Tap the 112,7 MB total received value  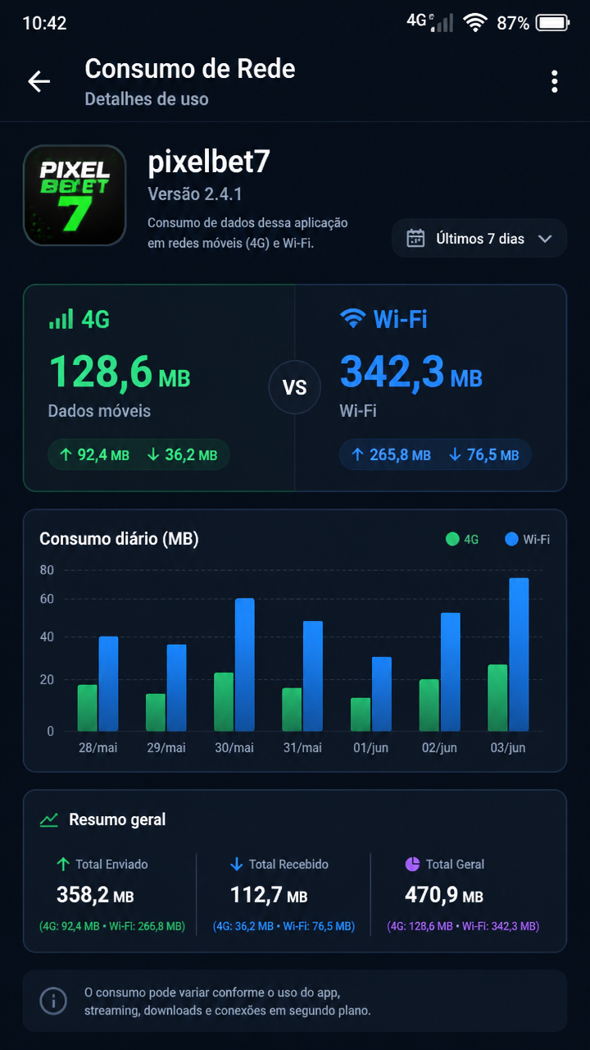point(269,895)
